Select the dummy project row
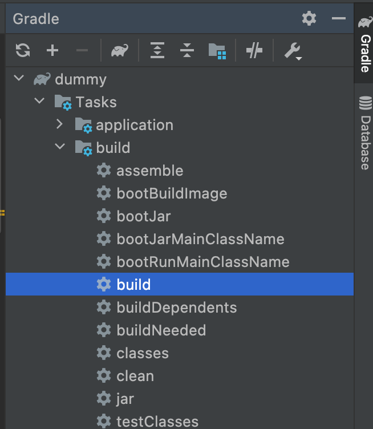This screenshot has height=429, width=373. point(180,79)
